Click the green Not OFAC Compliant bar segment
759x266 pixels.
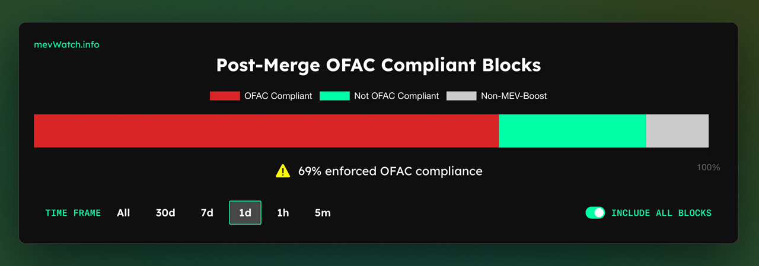(572, 131)
